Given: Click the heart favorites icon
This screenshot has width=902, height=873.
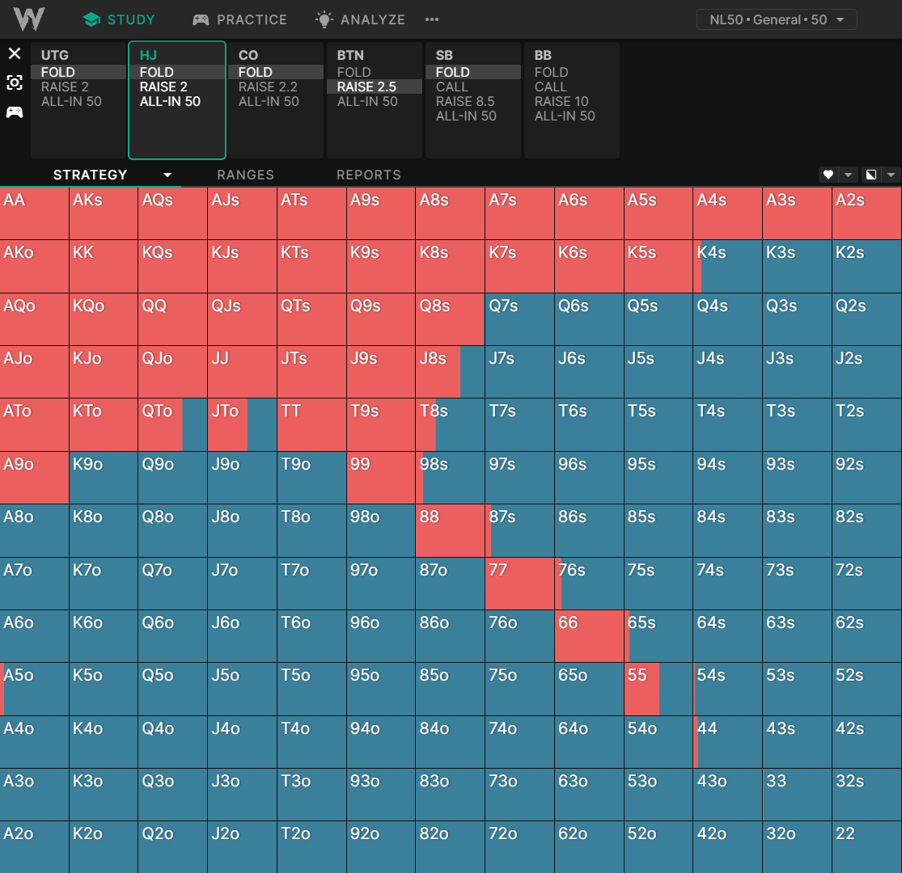Looking at the screenshot, I should [x=828, y=175].
